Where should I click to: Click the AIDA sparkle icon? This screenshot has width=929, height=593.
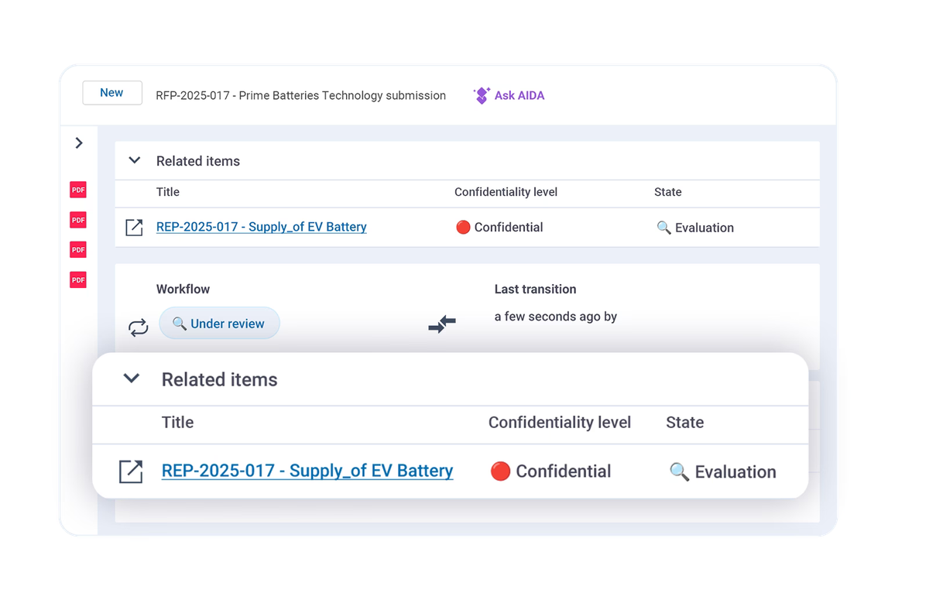click(482, 96)
